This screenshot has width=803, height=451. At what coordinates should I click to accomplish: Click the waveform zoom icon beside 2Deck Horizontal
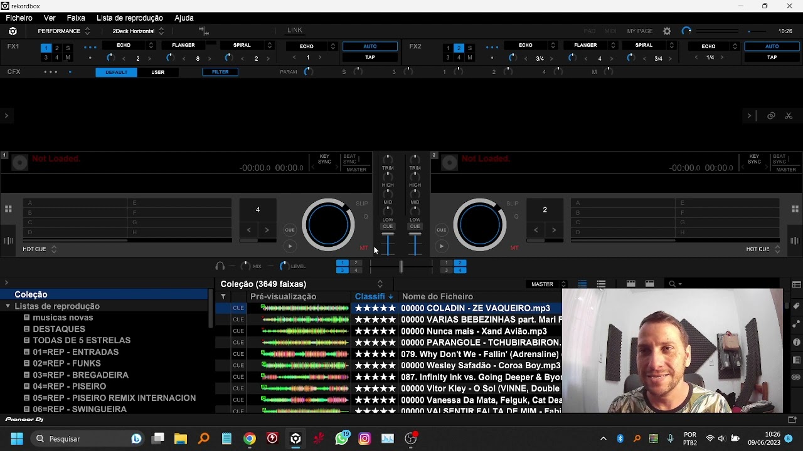203,31
